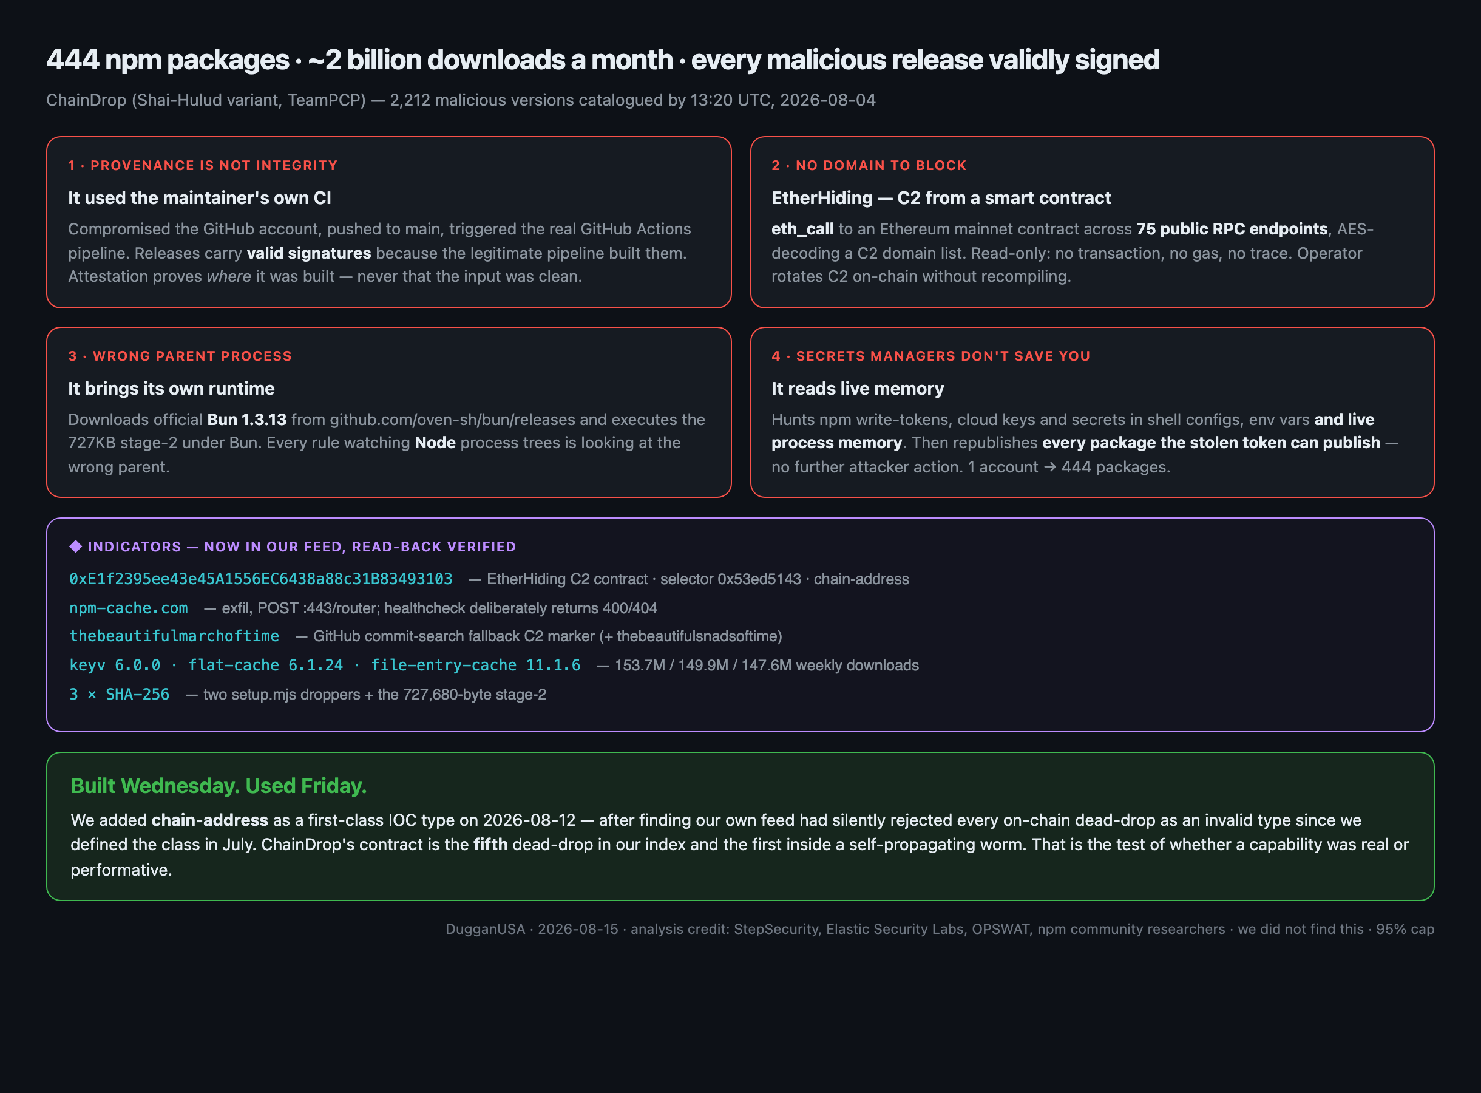The image size is (1481, 1093).
Task: Click the bold word 'fifth' in the green box
Action: coord(490,844)
